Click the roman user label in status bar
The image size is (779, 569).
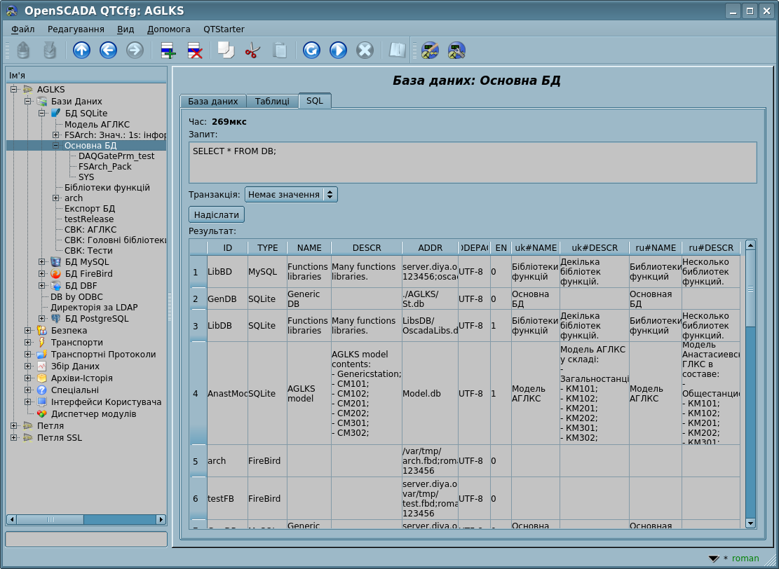745,558
